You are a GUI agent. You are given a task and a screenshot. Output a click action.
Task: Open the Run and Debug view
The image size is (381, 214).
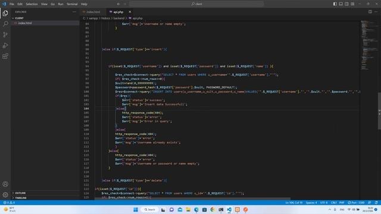(x=5, y=45)
